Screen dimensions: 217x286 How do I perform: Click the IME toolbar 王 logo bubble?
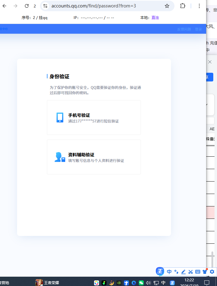click(x=160, y=271)
